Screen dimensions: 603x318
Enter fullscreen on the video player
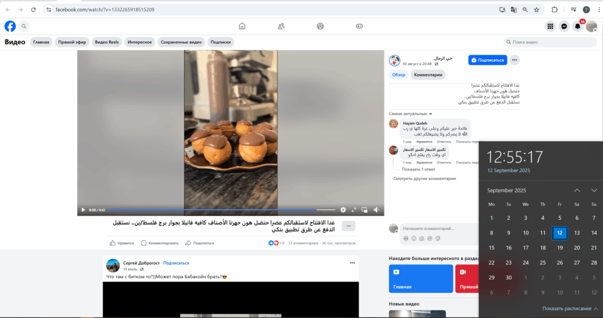pos(354,210)
